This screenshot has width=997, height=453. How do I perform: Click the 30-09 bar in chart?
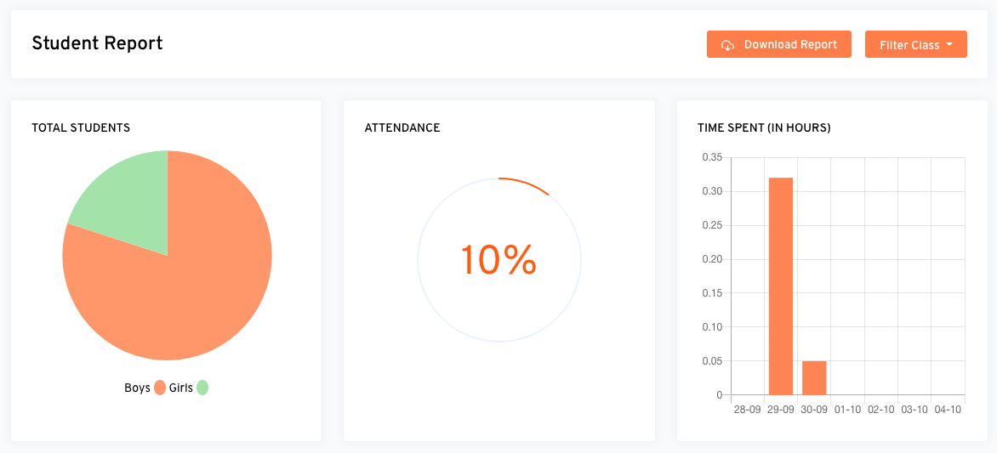(x=814, y=378)
